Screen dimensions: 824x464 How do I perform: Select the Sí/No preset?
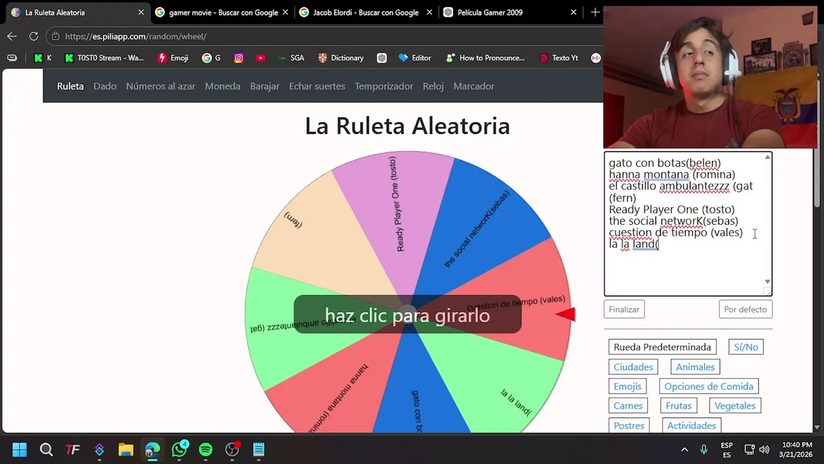point(746,347)
